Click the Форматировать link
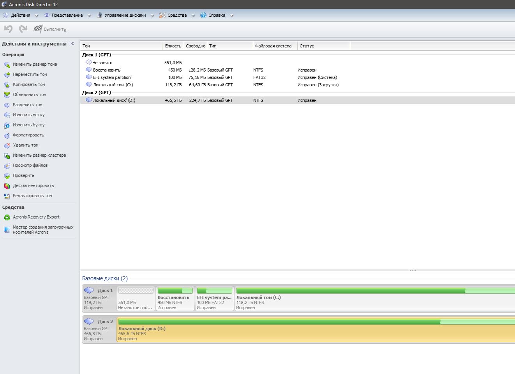This screenshot has width=515, height=374. pyautogui.click(x=28, y=135)
